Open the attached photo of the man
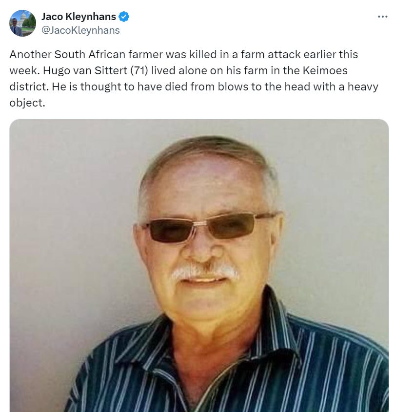This screenshot has width=395, height=412. (199, 265)
